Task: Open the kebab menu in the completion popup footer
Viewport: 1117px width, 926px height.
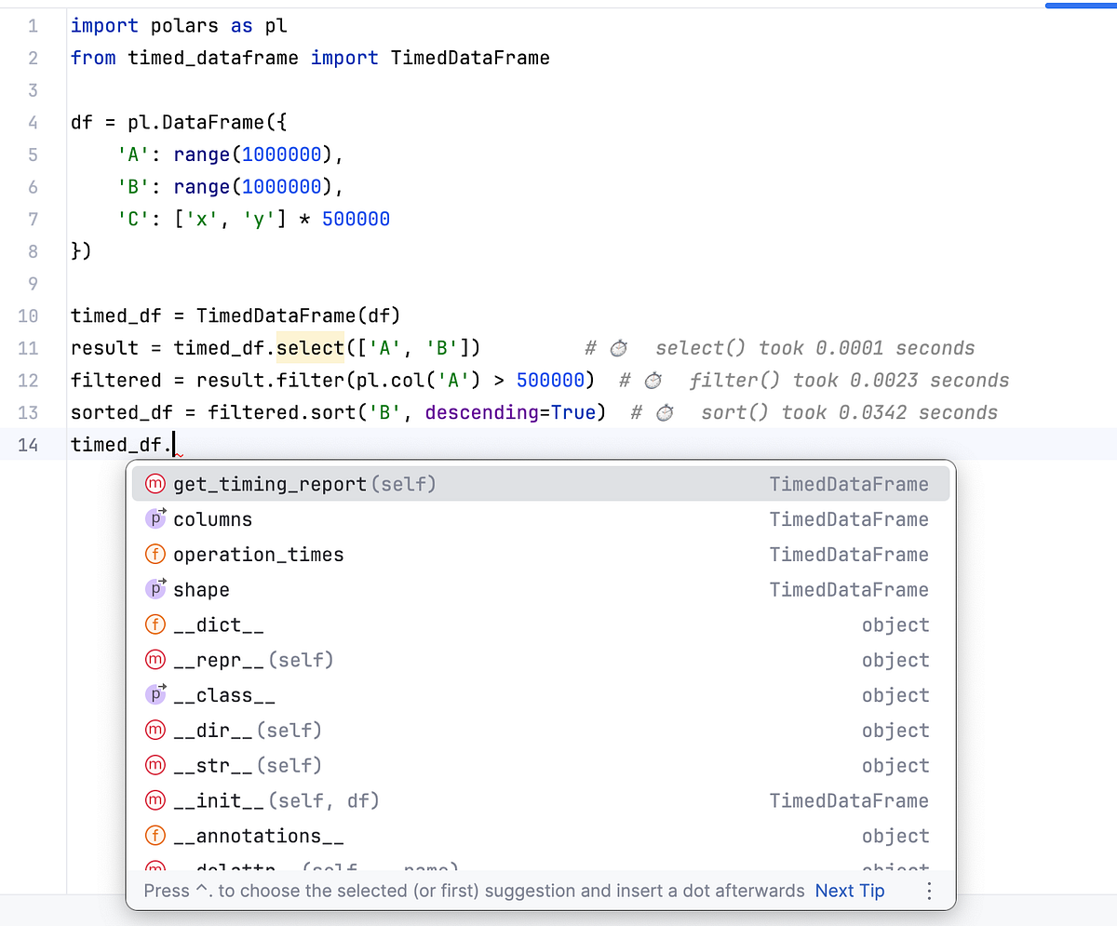Action: pos(928,891)
